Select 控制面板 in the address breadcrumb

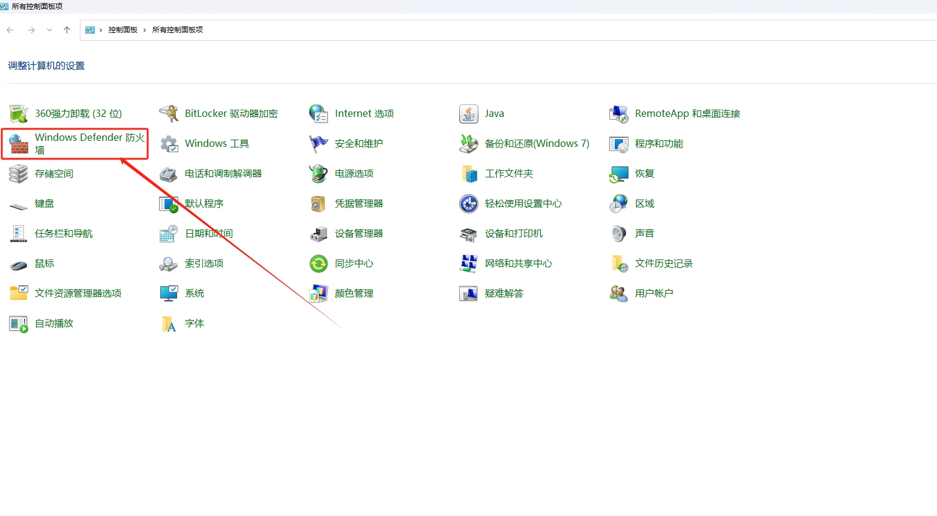point(123,30)
